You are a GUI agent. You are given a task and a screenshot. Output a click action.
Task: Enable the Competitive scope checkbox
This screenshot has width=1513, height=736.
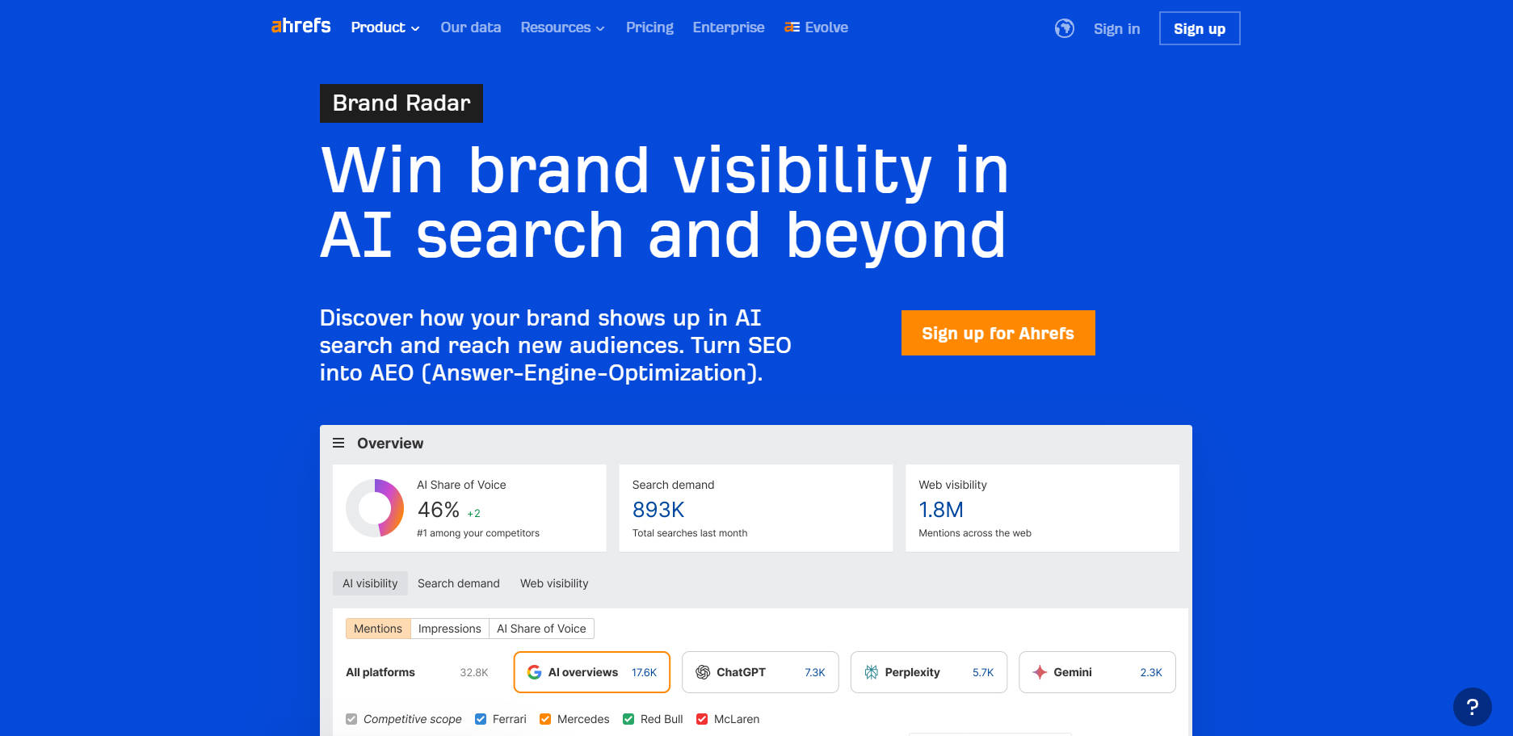[x=351, y=718]
